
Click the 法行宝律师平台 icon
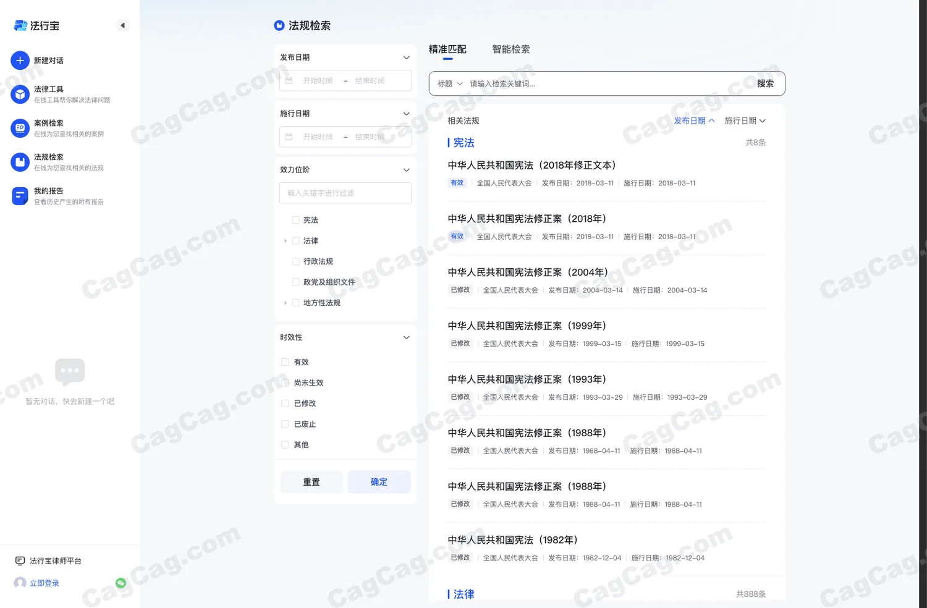click(20, 561)
